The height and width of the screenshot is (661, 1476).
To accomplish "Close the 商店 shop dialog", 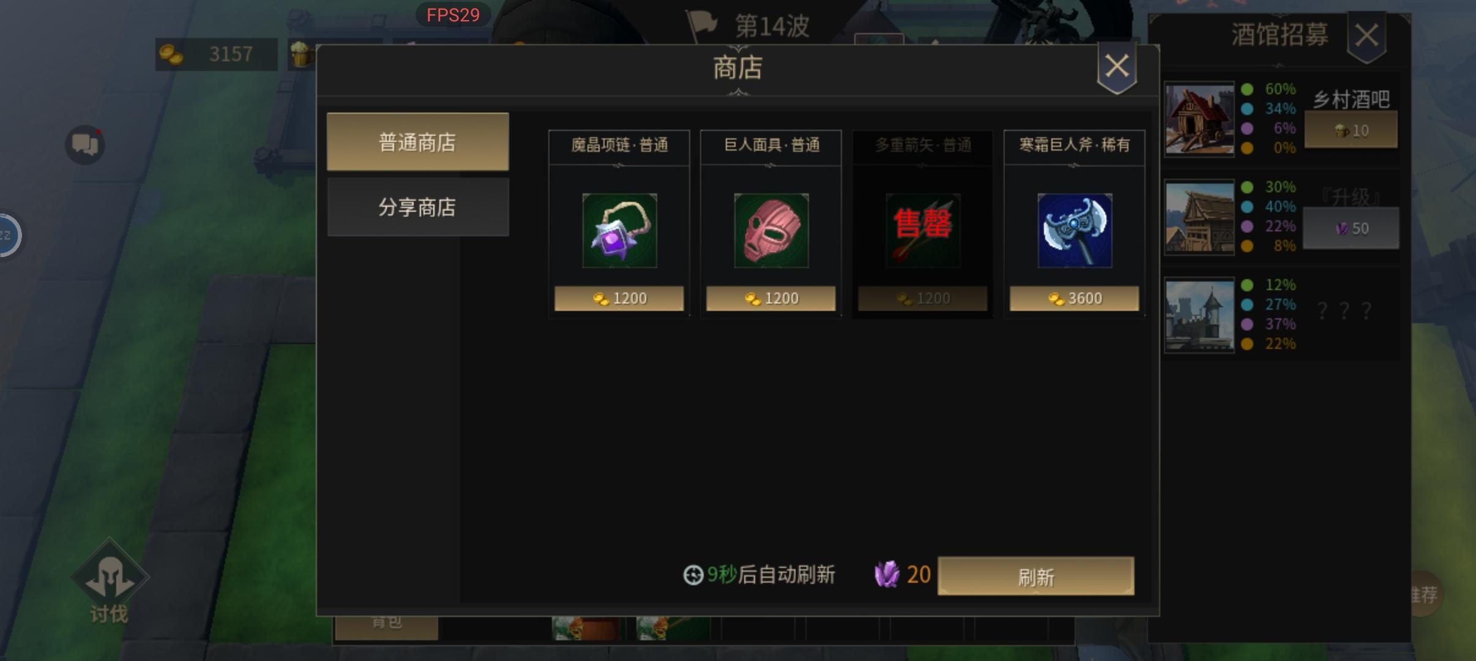I will [x=1117, y=67].
